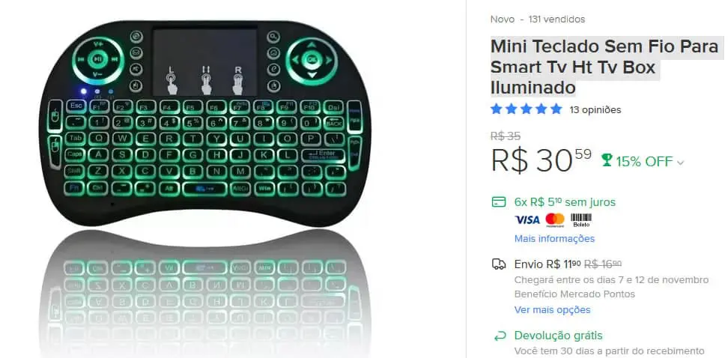This screenshot has height=358, width=728.
Task: Click the 131 vendidos label
Action: (x=556, y=19)
